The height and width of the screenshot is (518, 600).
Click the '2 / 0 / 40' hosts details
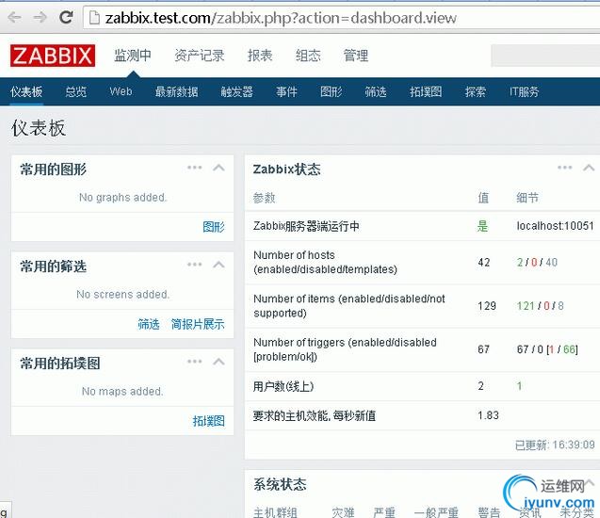point(537,262)
